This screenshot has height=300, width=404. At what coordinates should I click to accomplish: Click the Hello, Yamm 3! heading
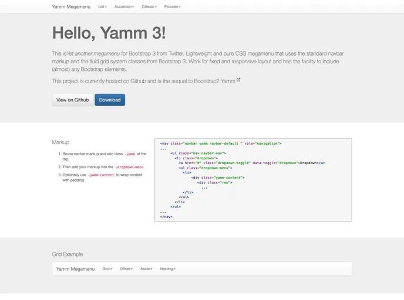pyautogui.click(x=109, y=33)
